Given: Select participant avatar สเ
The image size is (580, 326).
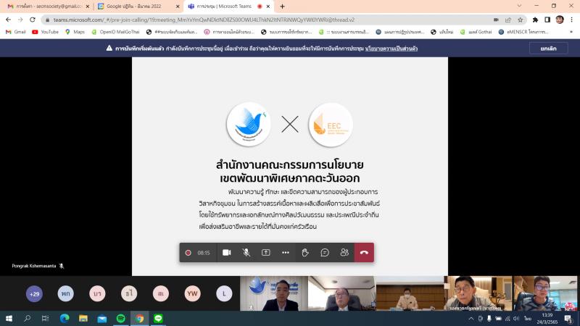Looking at the screenshot, I should [161, 294].
